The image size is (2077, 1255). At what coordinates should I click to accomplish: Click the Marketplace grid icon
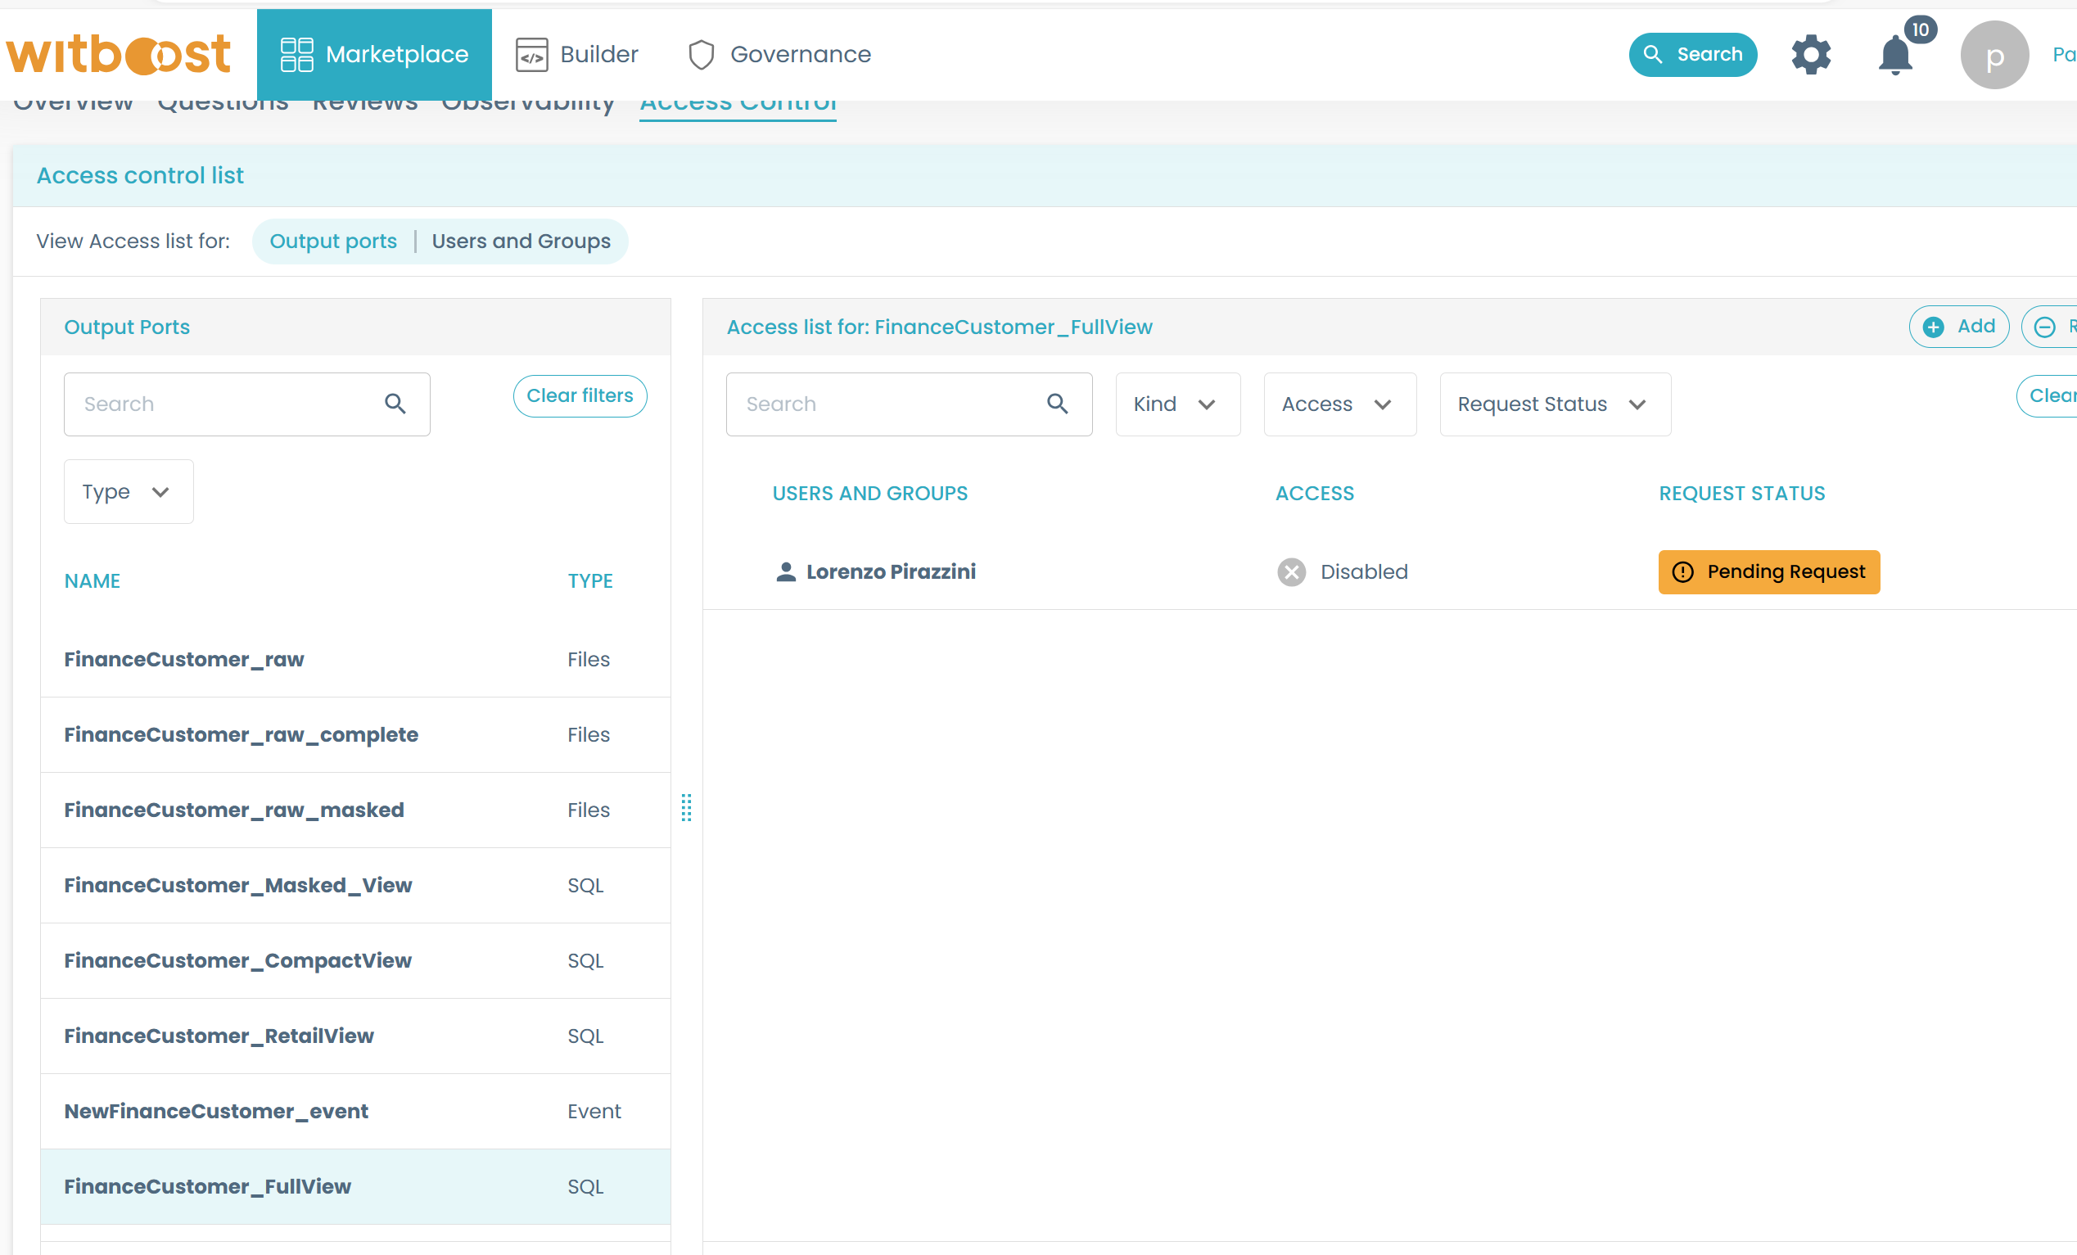(x=296, y=55)
